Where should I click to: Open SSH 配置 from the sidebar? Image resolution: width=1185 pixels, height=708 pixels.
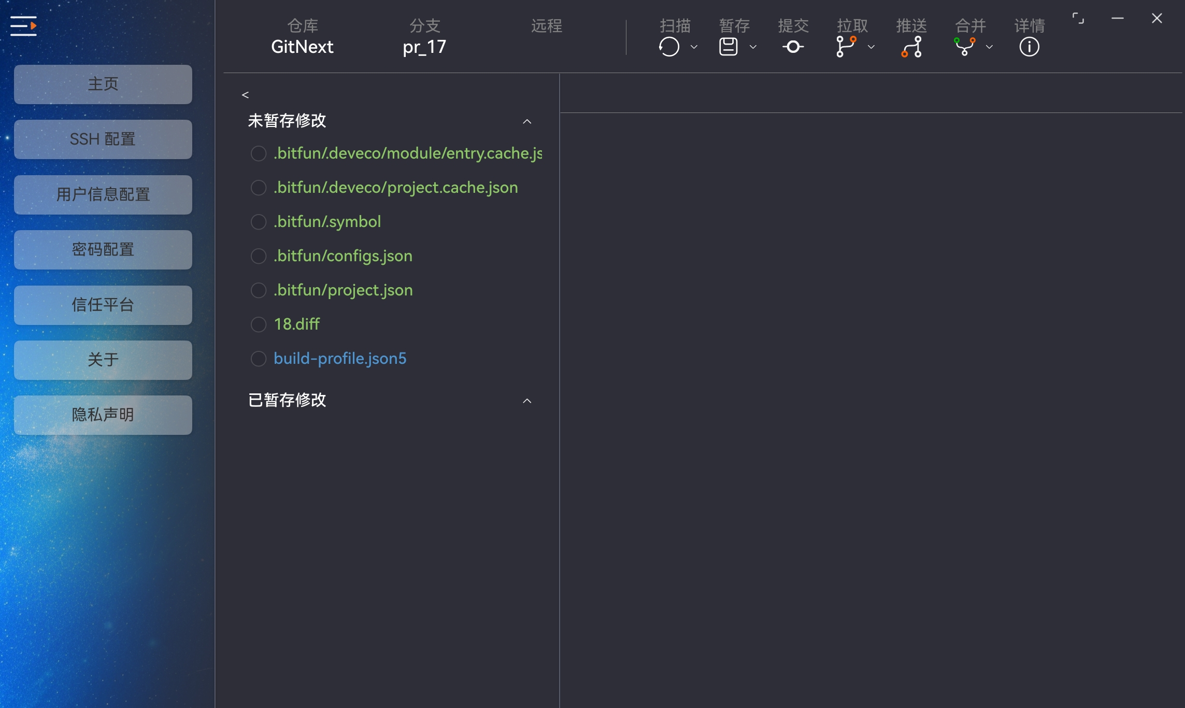pos(103,139)
